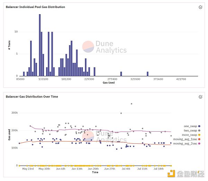Click the moving_avg_1swa orange color swatch
This screenshot has width=208, height=181.
point(199,139)
